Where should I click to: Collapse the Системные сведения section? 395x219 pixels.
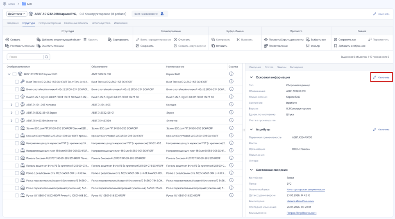pyautogui.click(x=251, y=170)
